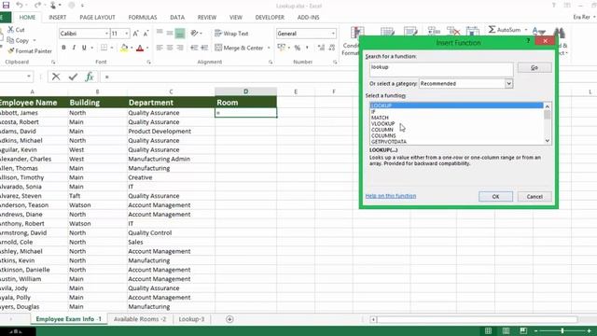Screen dimensions: 597x336
Task: Open the Name Box dropdown arrow
Action: pos(29,77)
